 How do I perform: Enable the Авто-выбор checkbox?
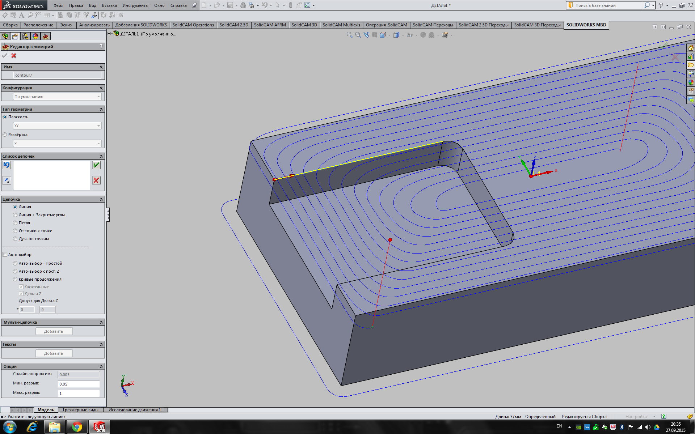point(5,255)
